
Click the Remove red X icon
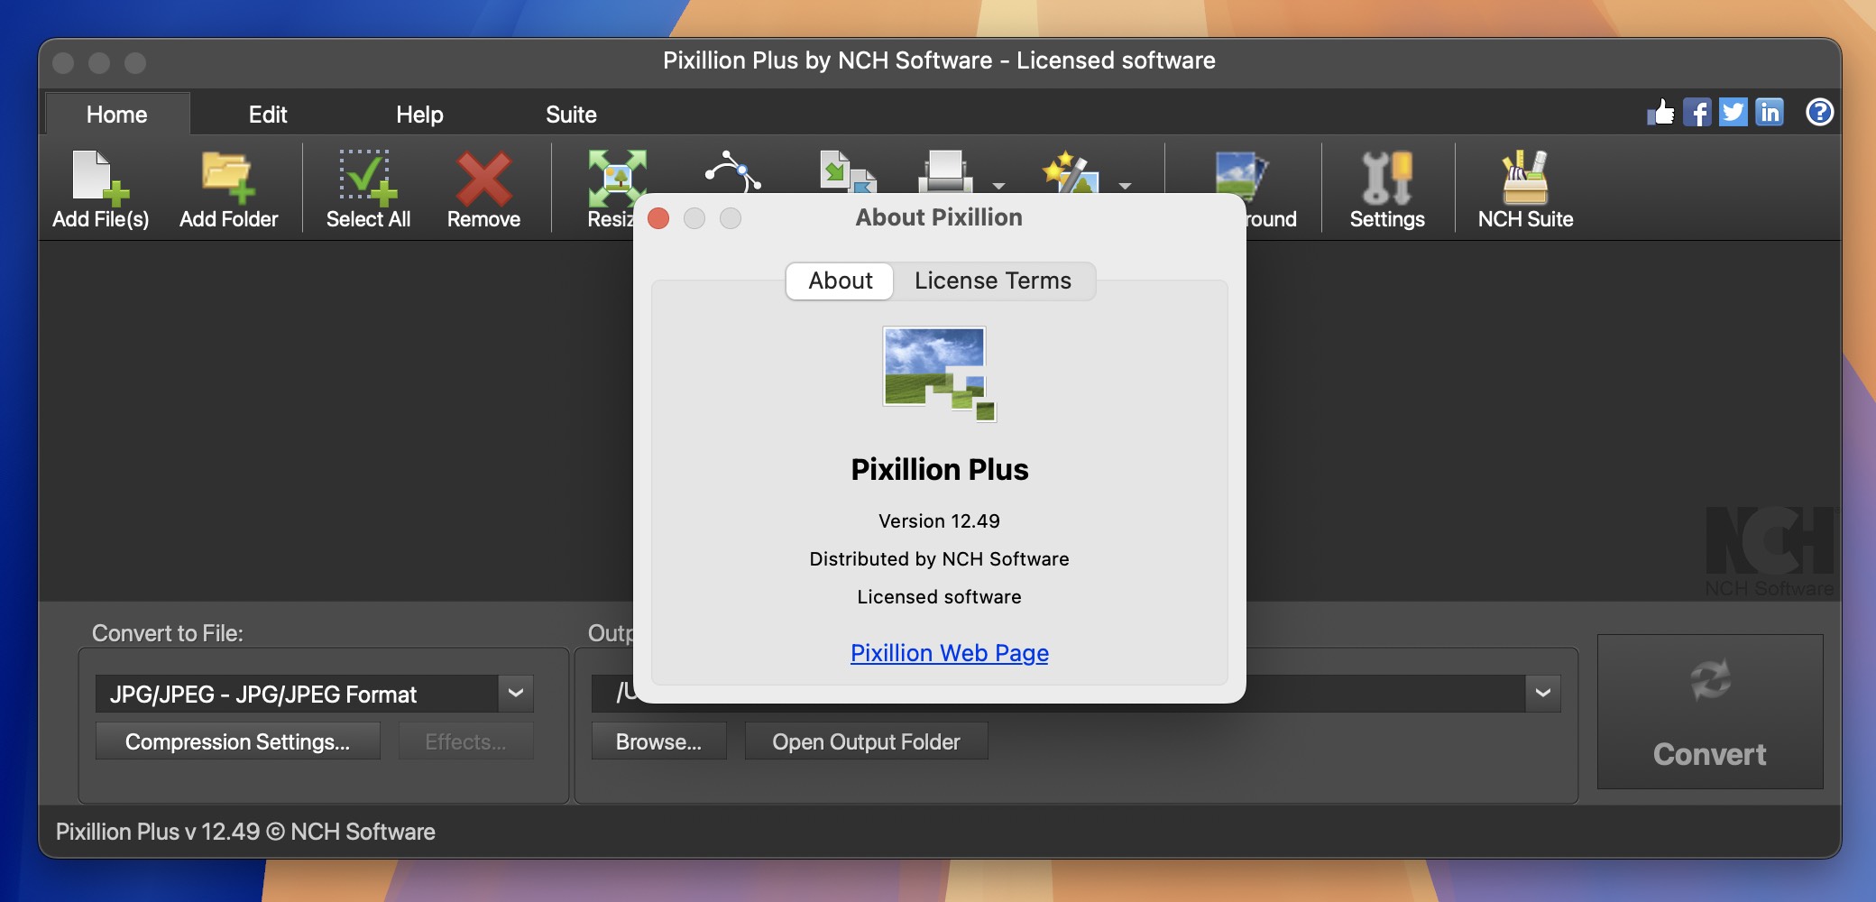point(483,177)
